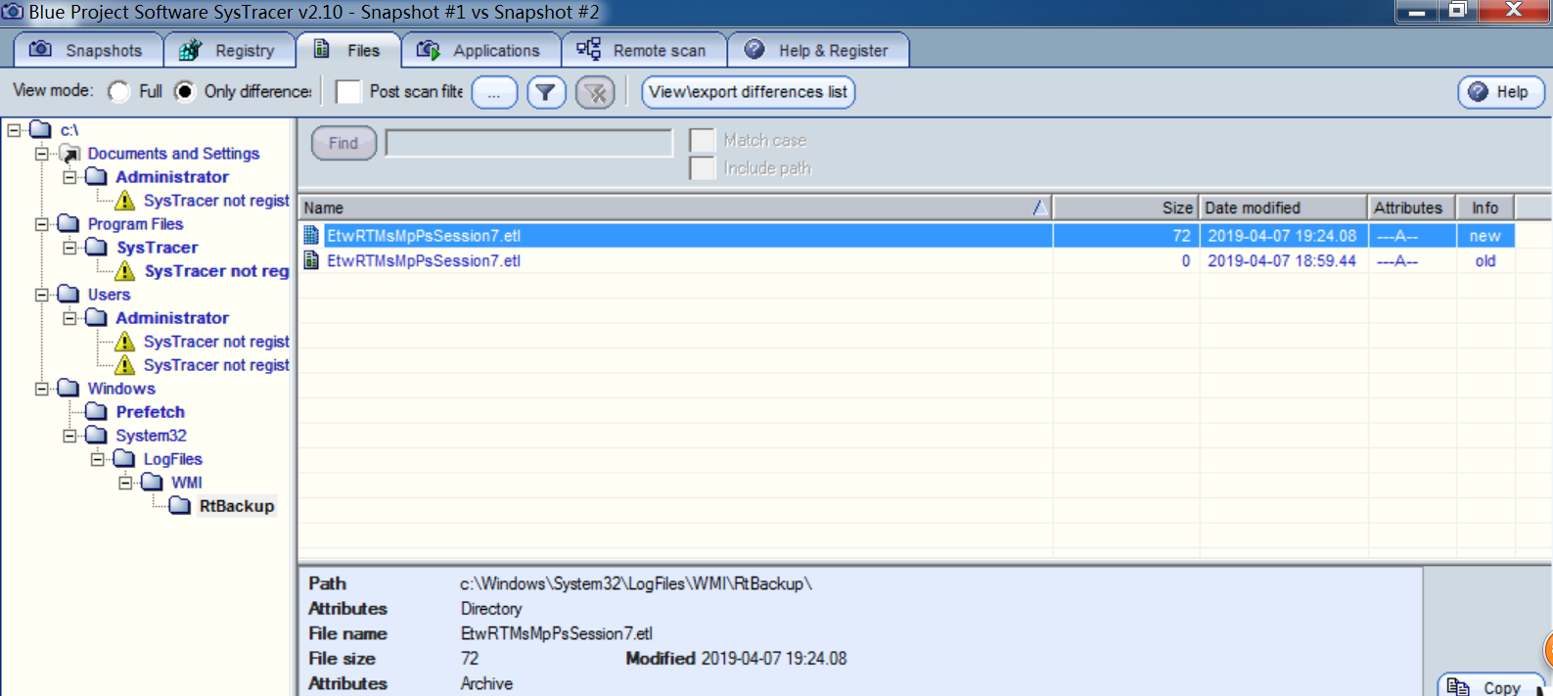Image resolution: width=1553 pixels, height=696 pixels.
Task: Collapse the SysTracer folder node
Action: (x=69, y=248)
